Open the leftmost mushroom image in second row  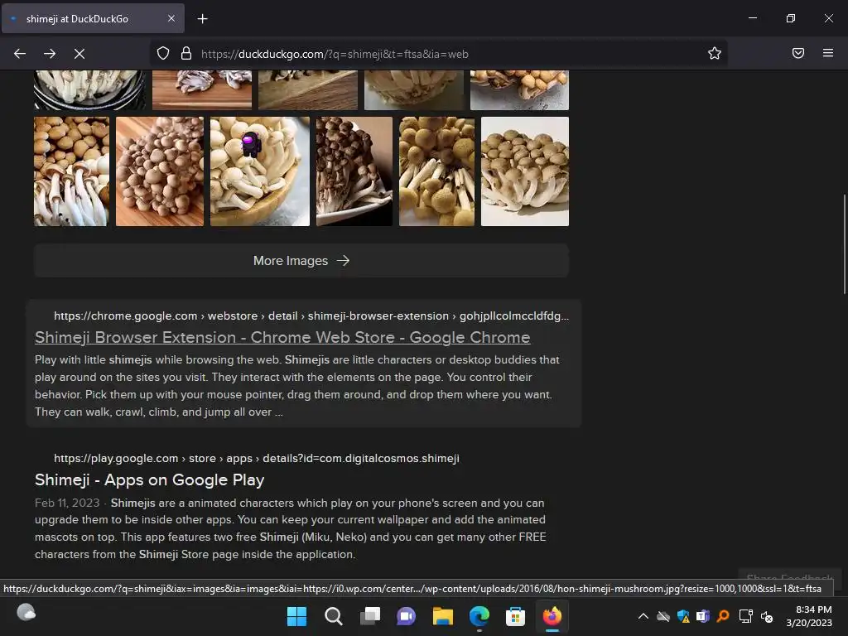click(71, 171)
